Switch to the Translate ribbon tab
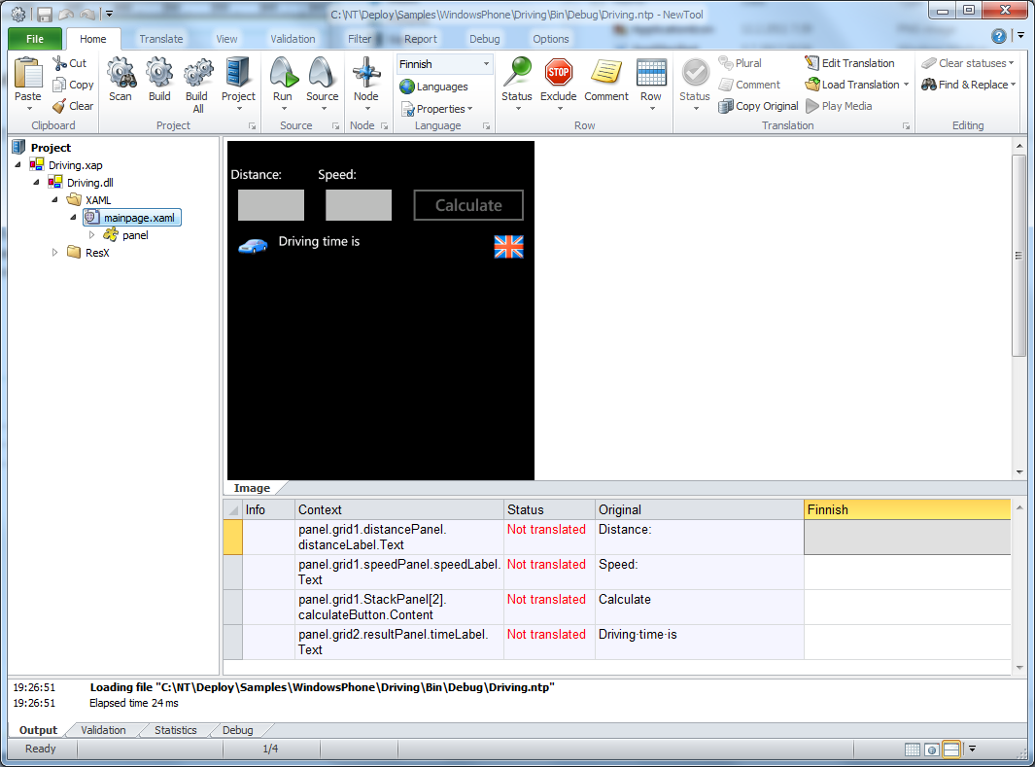Image resolution: width=1035 pixels, height=767 pixels. 161,39
